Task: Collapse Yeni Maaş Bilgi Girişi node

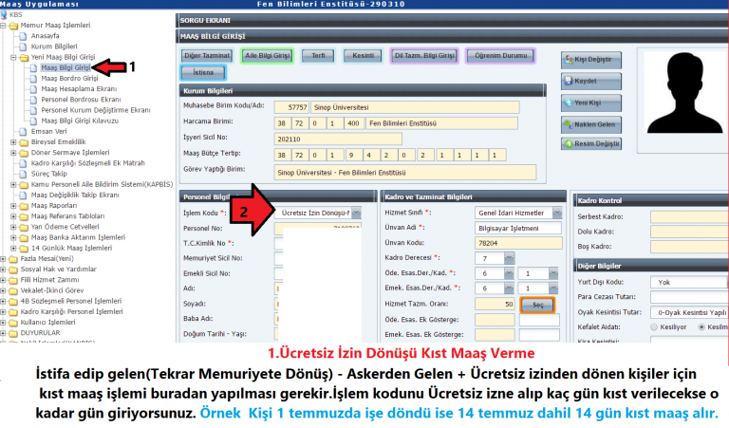Action: 13,58
